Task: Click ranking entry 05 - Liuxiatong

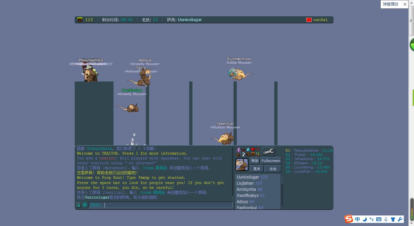Action: pyautogui.click(x=308, y=167)
